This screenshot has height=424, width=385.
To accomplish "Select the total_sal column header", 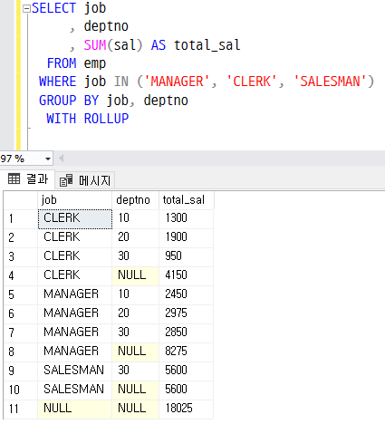I will [x=187, y=200].
